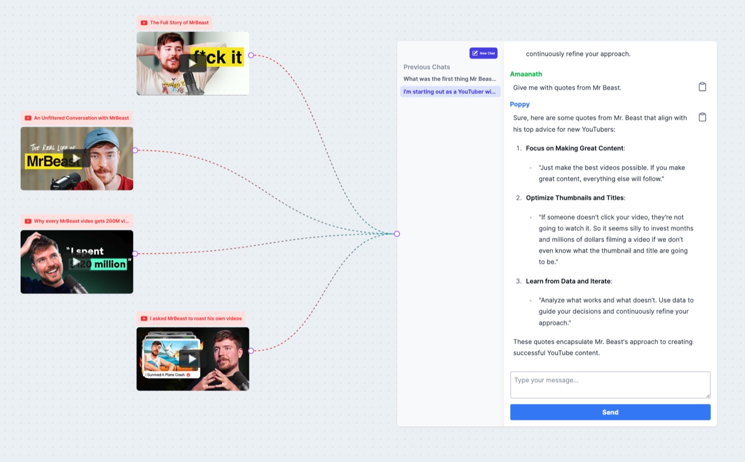This screenshot has width=745, height=462.
Task: Click YouTube icon beside "Why every MrBeast video" title
Action: 28,221
